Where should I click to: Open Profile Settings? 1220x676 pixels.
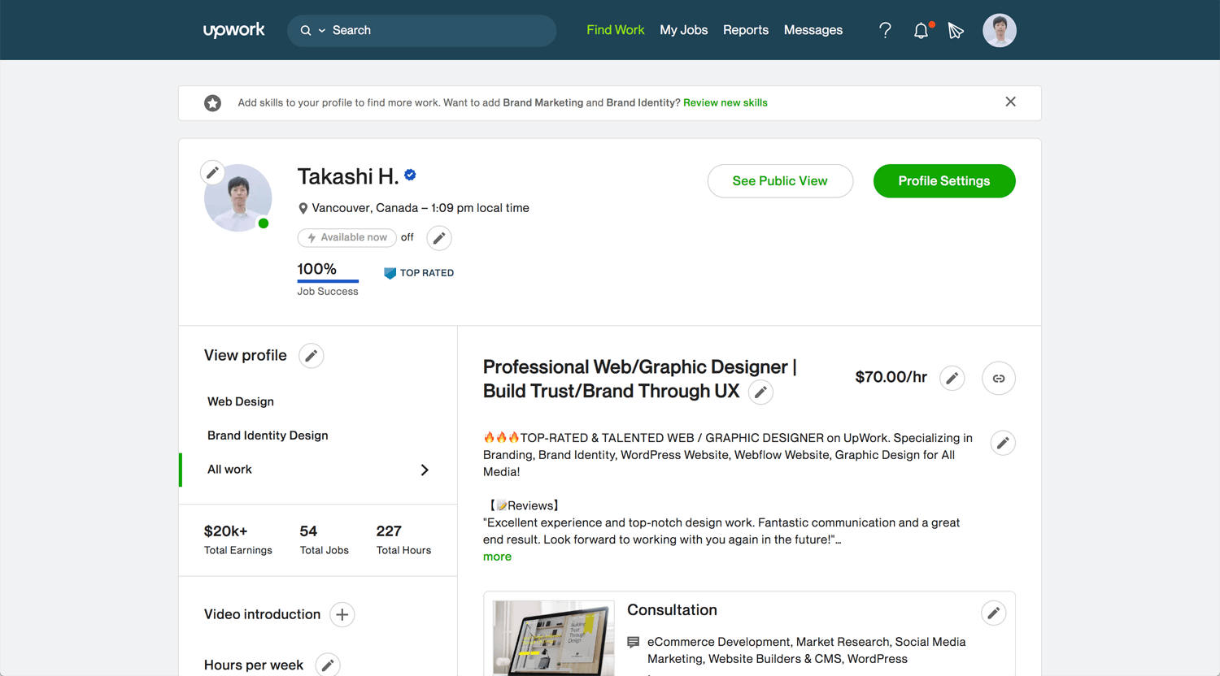(944, 181)
